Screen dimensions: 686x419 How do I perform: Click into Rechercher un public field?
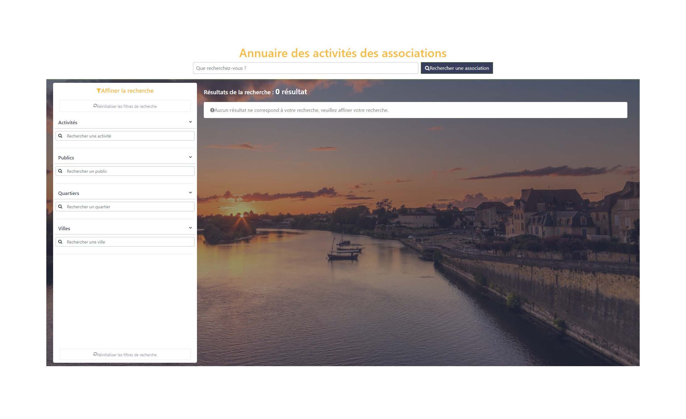(x=129, y=171)
